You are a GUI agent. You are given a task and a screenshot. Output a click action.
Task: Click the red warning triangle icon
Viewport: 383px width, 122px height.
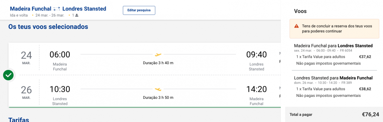pyautogui.click(x=297, y=26)
